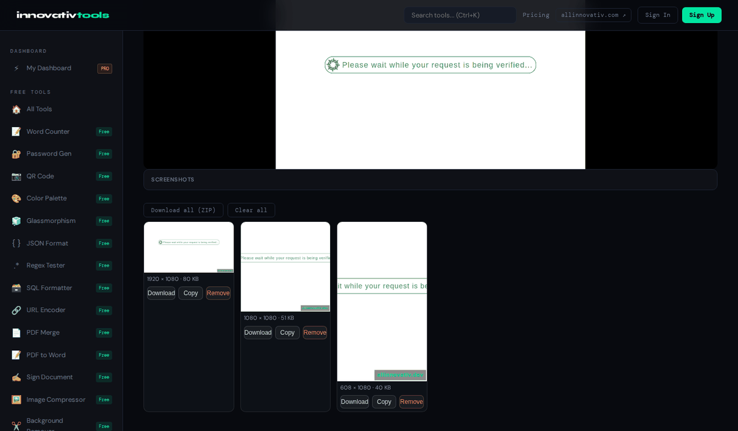Select Color Palette tool
This screenshot has width=738, height=431.
[x=61, y=199]
